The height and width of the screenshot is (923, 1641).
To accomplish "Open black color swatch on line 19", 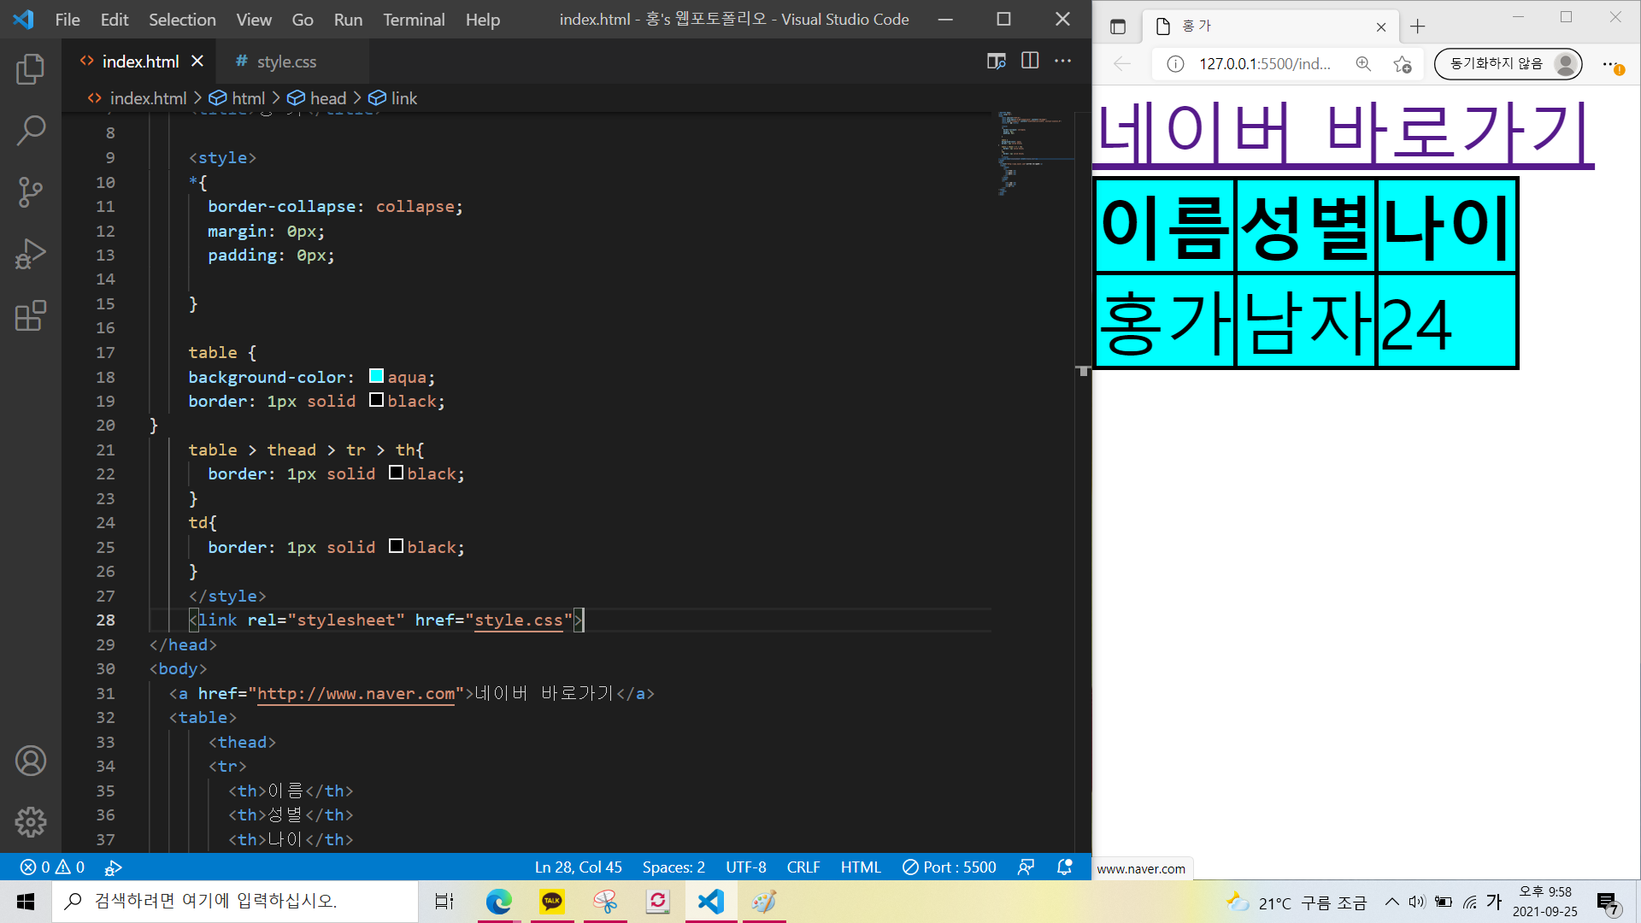I will coord(376,400).
